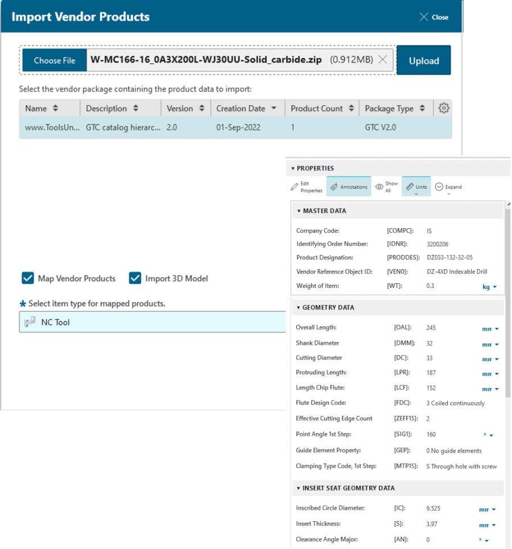Collapse the GEOMETRY DATA section
512x549 pixels.
click(298, 308)
